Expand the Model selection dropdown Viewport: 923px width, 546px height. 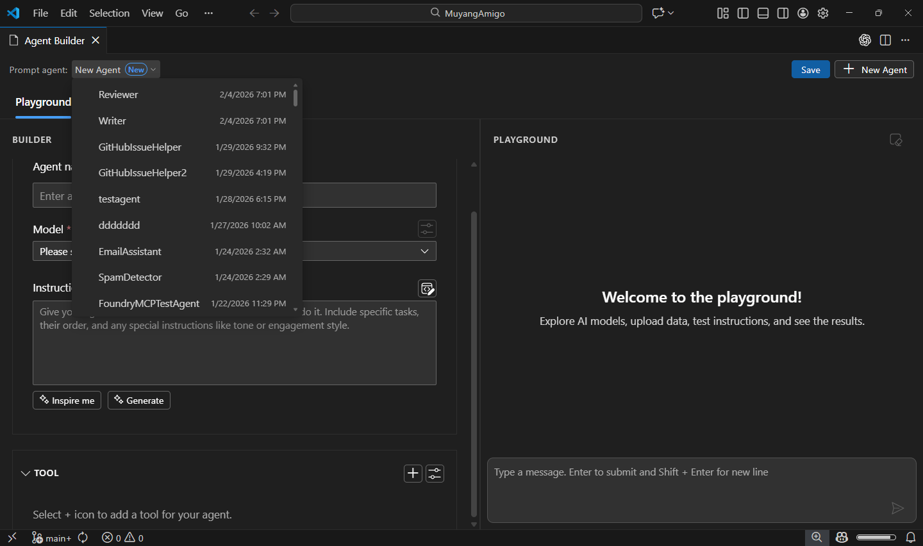(424, 251)
